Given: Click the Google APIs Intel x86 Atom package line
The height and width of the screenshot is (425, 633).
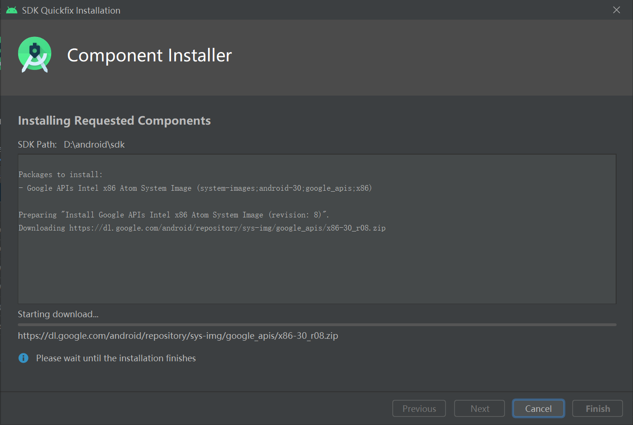Looking at the screenshot, I should click(x=195, y=188).
